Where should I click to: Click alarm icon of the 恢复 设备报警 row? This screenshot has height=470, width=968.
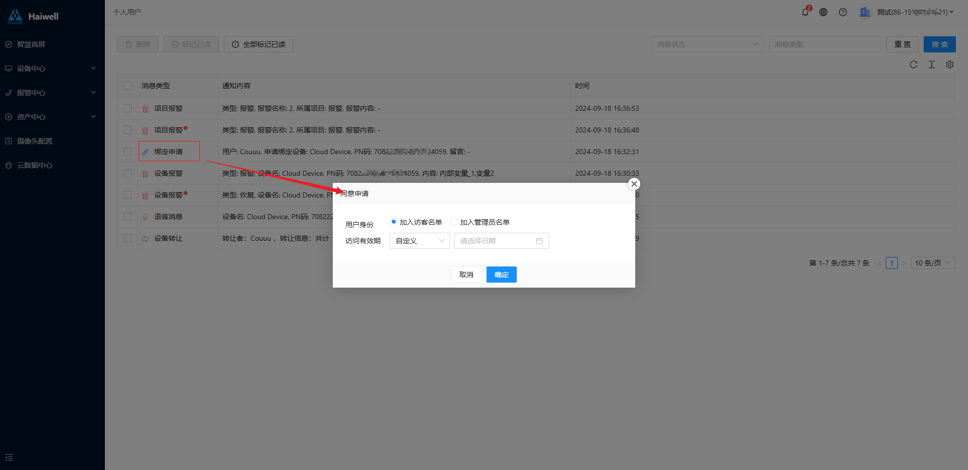145,195
